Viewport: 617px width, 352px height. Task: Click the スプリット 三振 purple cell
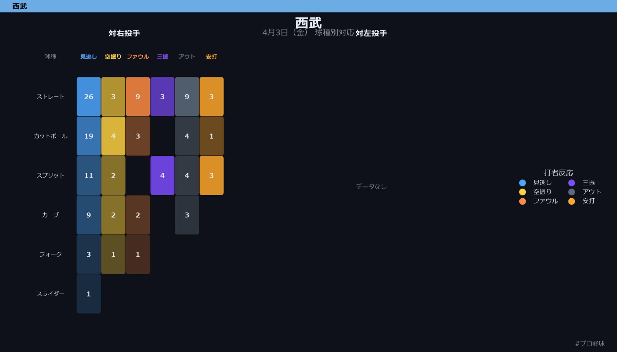click(x=162, y=176)
